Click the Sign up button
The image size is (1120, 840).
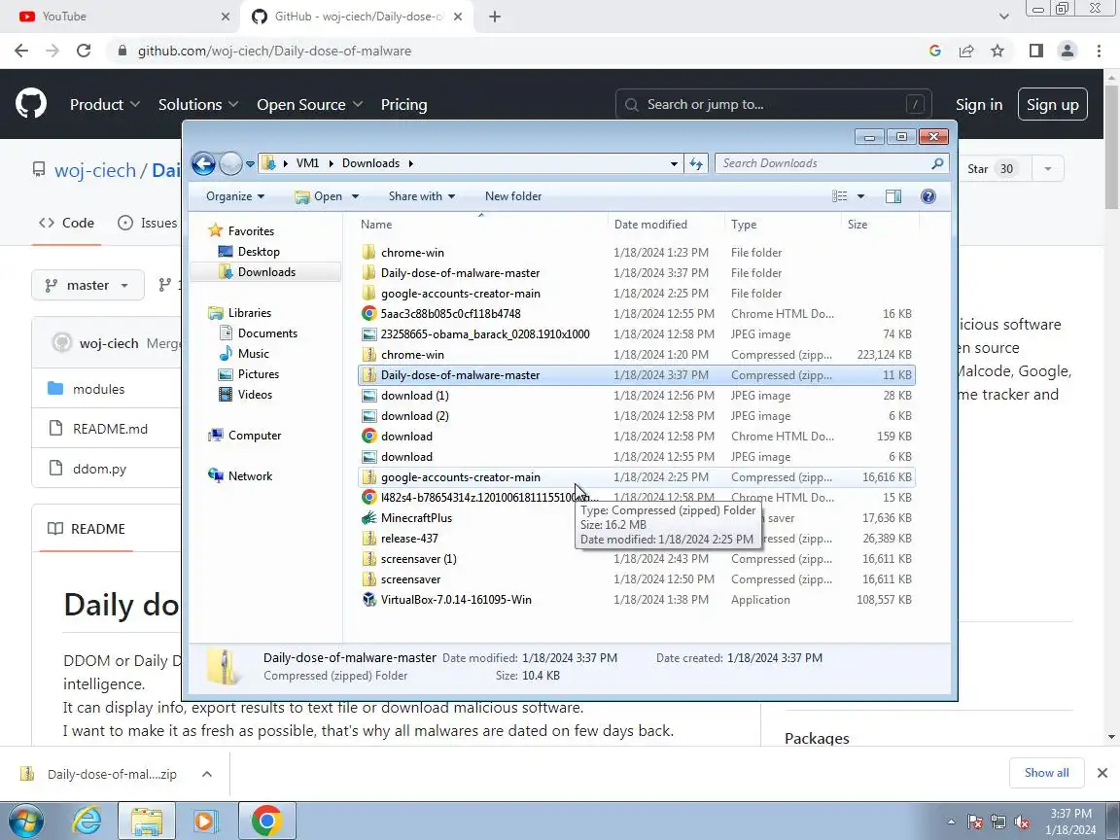1052,104
